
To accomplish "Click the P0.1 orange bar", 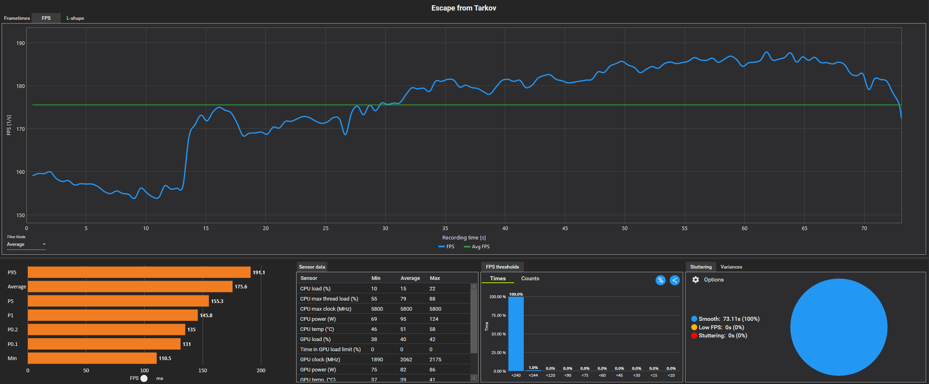I will point(104,344).
